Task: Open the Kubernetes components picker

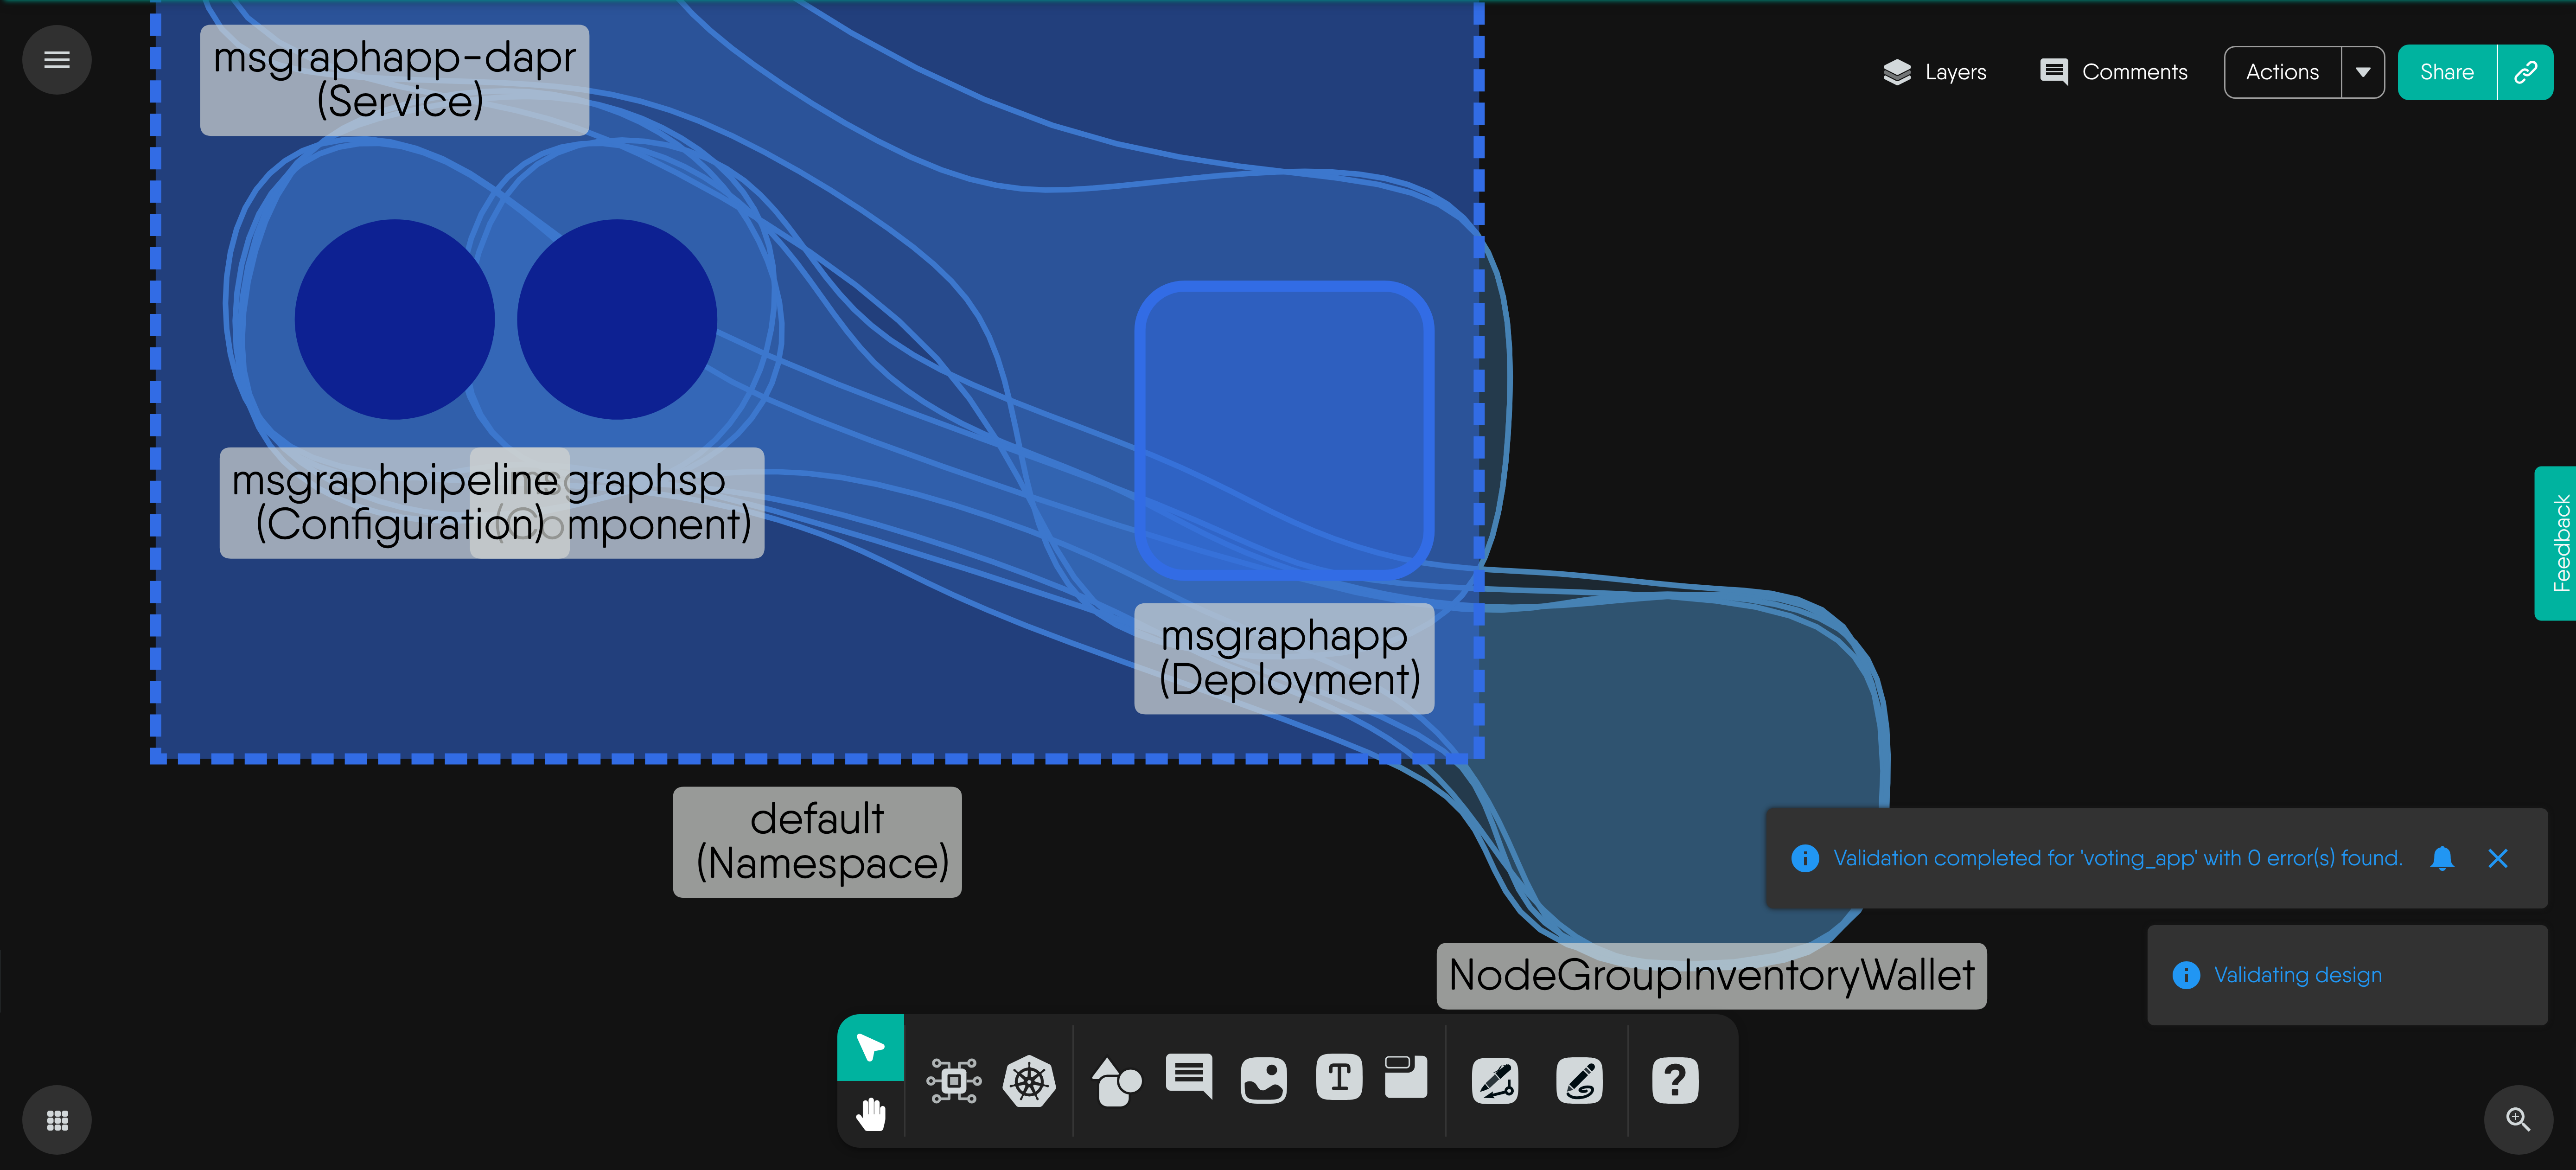Action: click(1029, 1081)
